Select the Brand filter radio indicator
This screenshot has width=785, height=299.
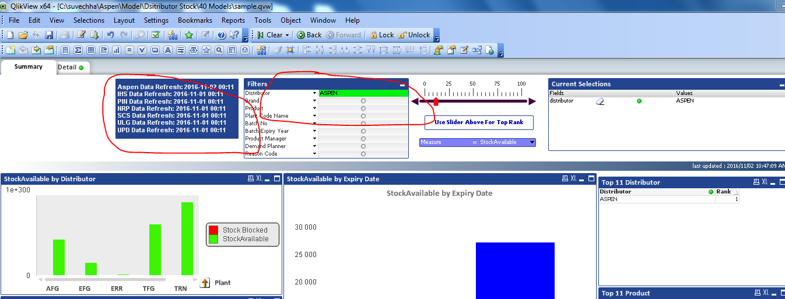coord(363,101)
